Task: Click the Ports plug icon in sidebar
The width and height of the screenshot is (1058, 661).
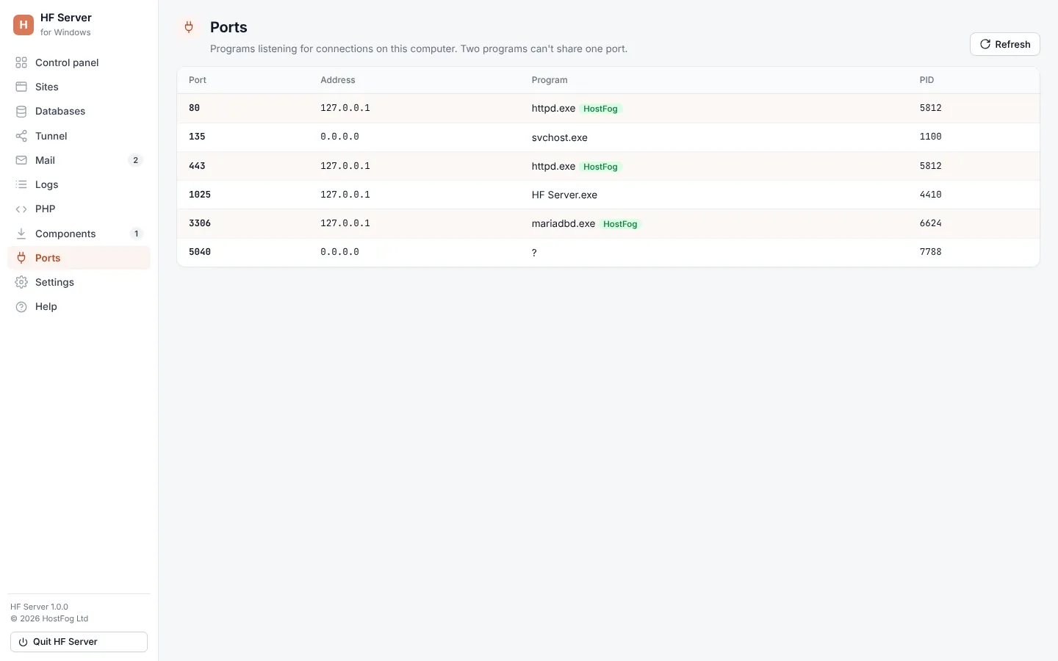Action: point(21,258)
